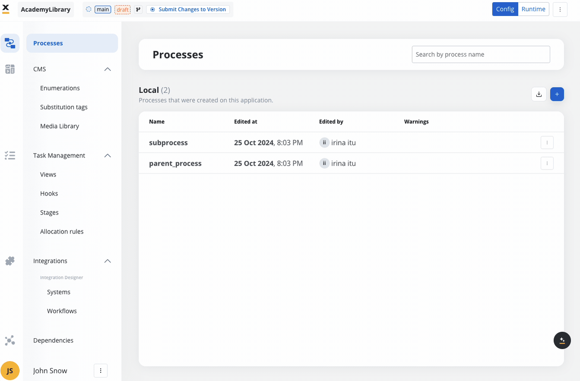580x381 pixels.
Task: Open the Dependencies graph icon in left rail
Action: pyautogui.click(x=10, y=340)
